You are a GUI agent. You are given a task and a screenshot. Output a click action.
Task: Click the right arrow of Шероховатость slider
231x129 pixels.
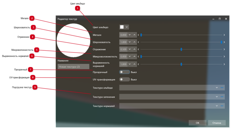[224, 42]
